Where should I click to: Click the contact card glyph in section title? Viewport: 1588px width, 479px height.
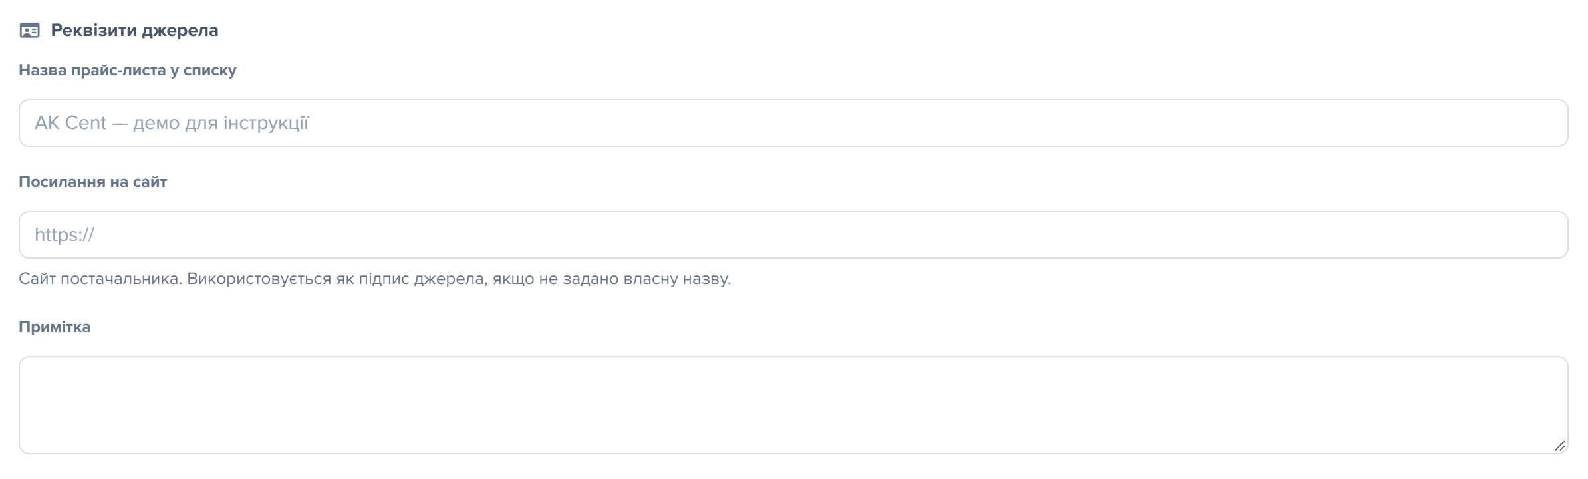coord(29,31)
